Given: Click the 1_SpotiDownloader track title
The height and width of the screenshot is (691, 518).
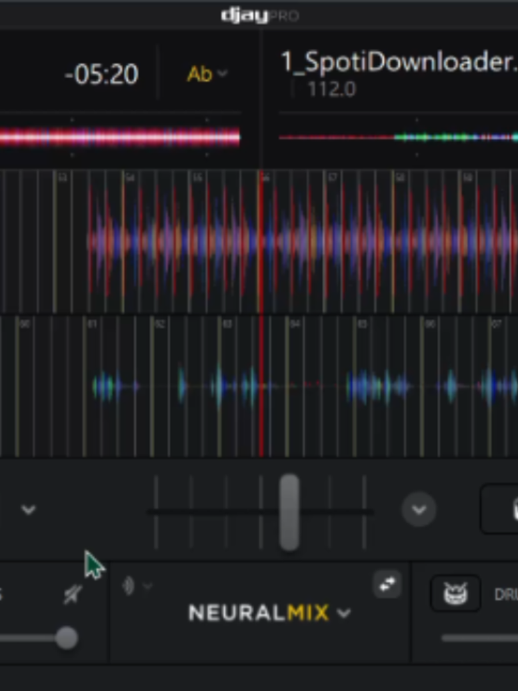Looking at the screenshot, I should pyautogui.click(x=399, y=61).
